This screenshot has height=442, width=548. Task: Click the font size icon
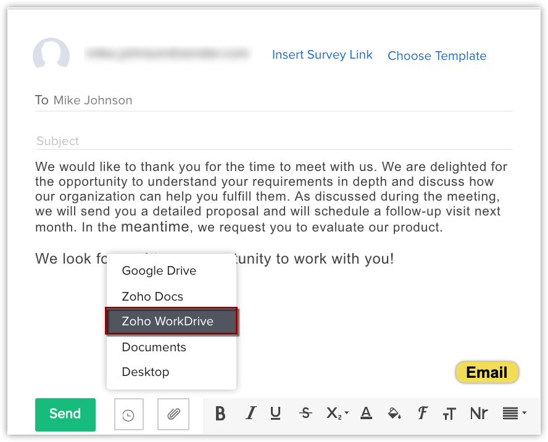point(450,414)
